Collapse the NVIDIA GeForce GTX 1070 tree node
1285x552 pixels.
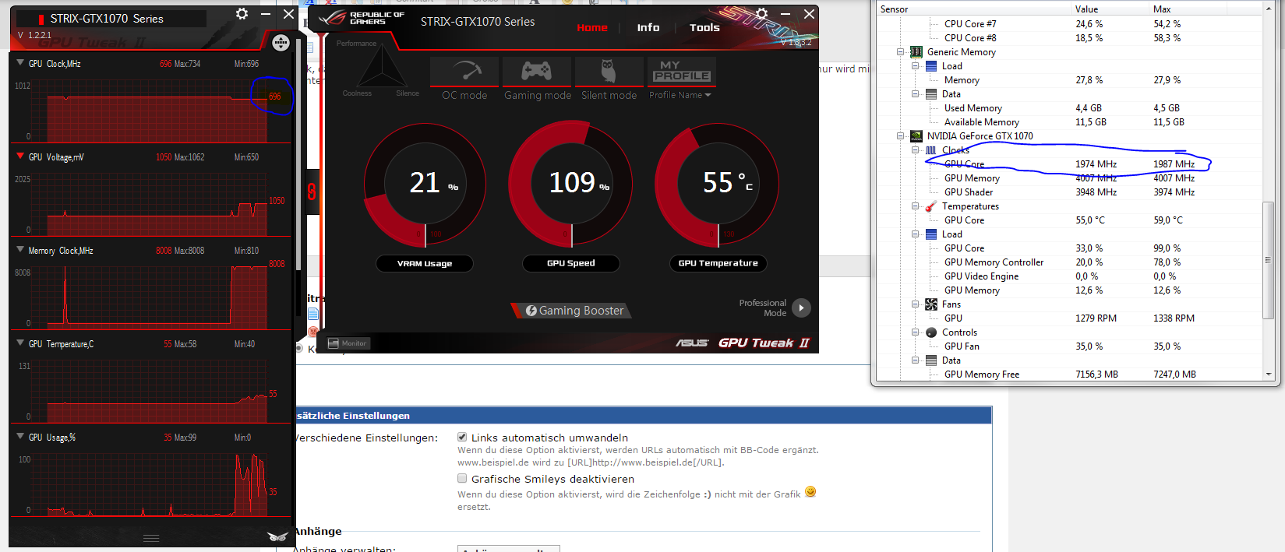click(x=901, y=136)
